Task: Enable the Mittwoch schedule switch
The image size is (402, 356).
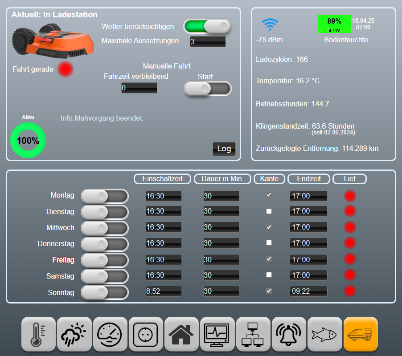Action: (x=105, y=228)
